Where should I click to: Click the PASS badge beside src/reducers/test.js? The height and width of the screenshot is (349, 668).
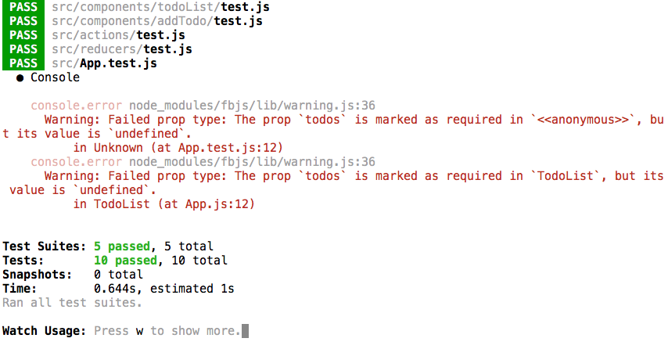click(x=24, y=49)
